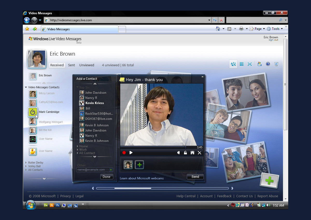Open the recycle bin of deleted videos
The width and height of the screenshot is (311, 220).
(276, 64)
